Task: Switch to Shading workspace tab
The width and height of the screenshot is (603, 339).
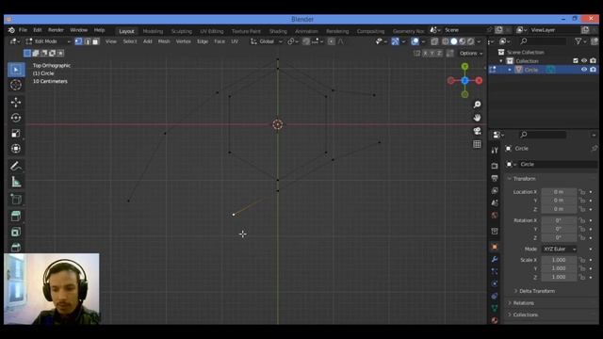Action: pyautogui.click(x=278, y=31)
